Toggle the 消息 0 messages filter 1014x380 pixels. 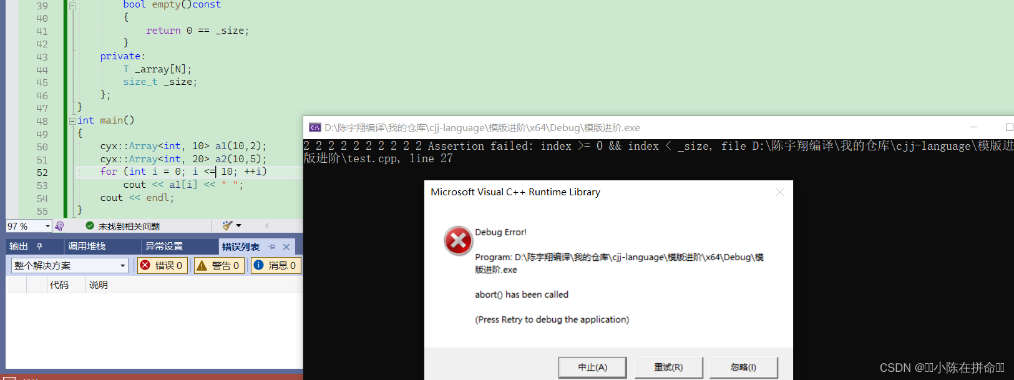(276, 265)
